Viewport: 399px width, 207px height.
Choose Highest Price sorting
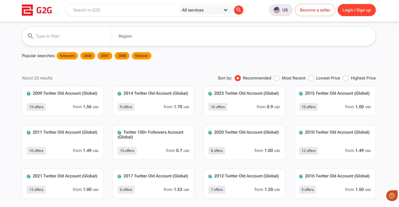pos(345,78)
